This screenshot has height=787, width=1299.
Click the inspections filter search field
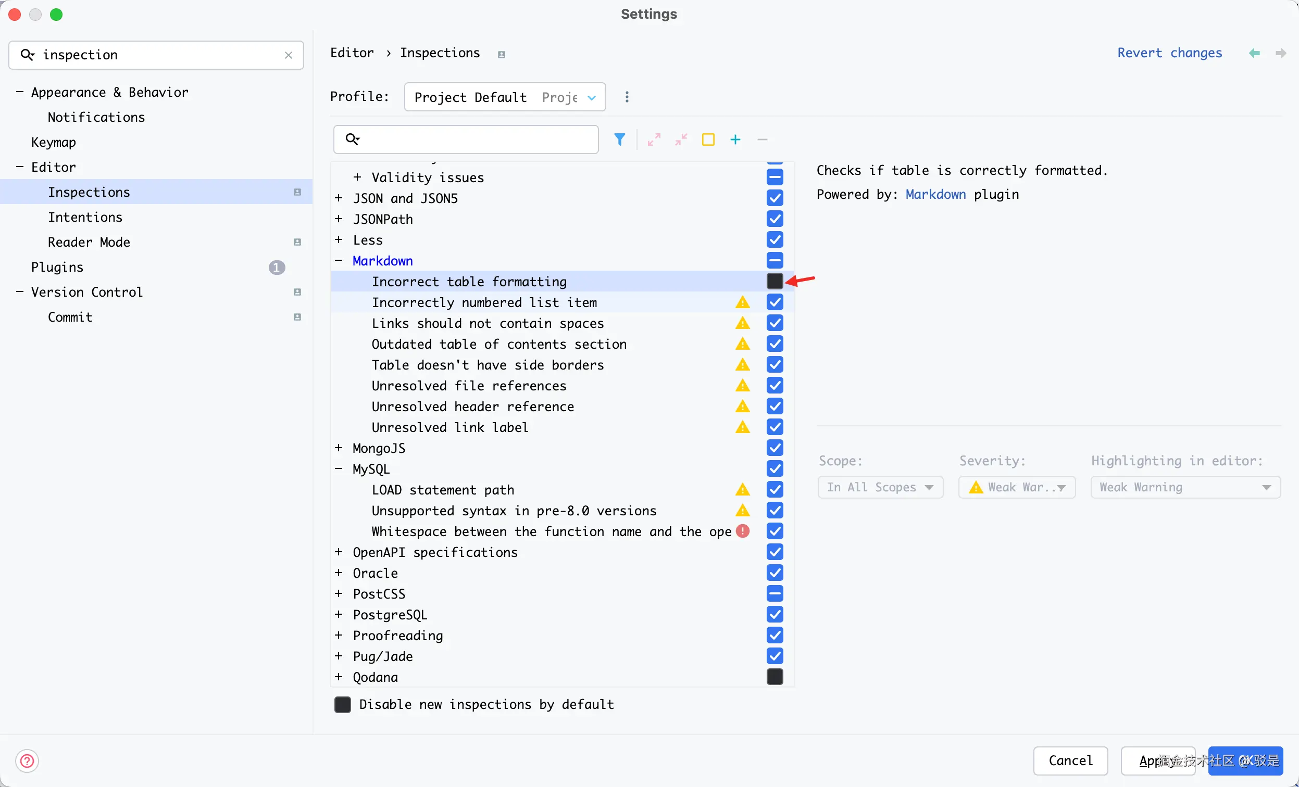click(x=474, y=139)
